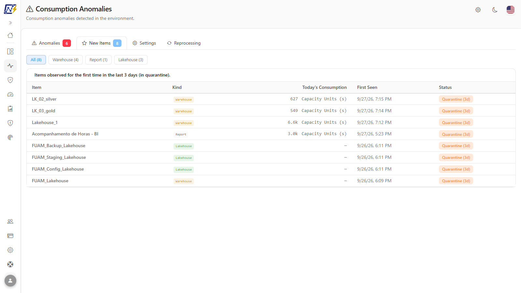Toggle dark mode with the moon icon
The height and width of the screenshot is (293, 521).
click(495, 10)
